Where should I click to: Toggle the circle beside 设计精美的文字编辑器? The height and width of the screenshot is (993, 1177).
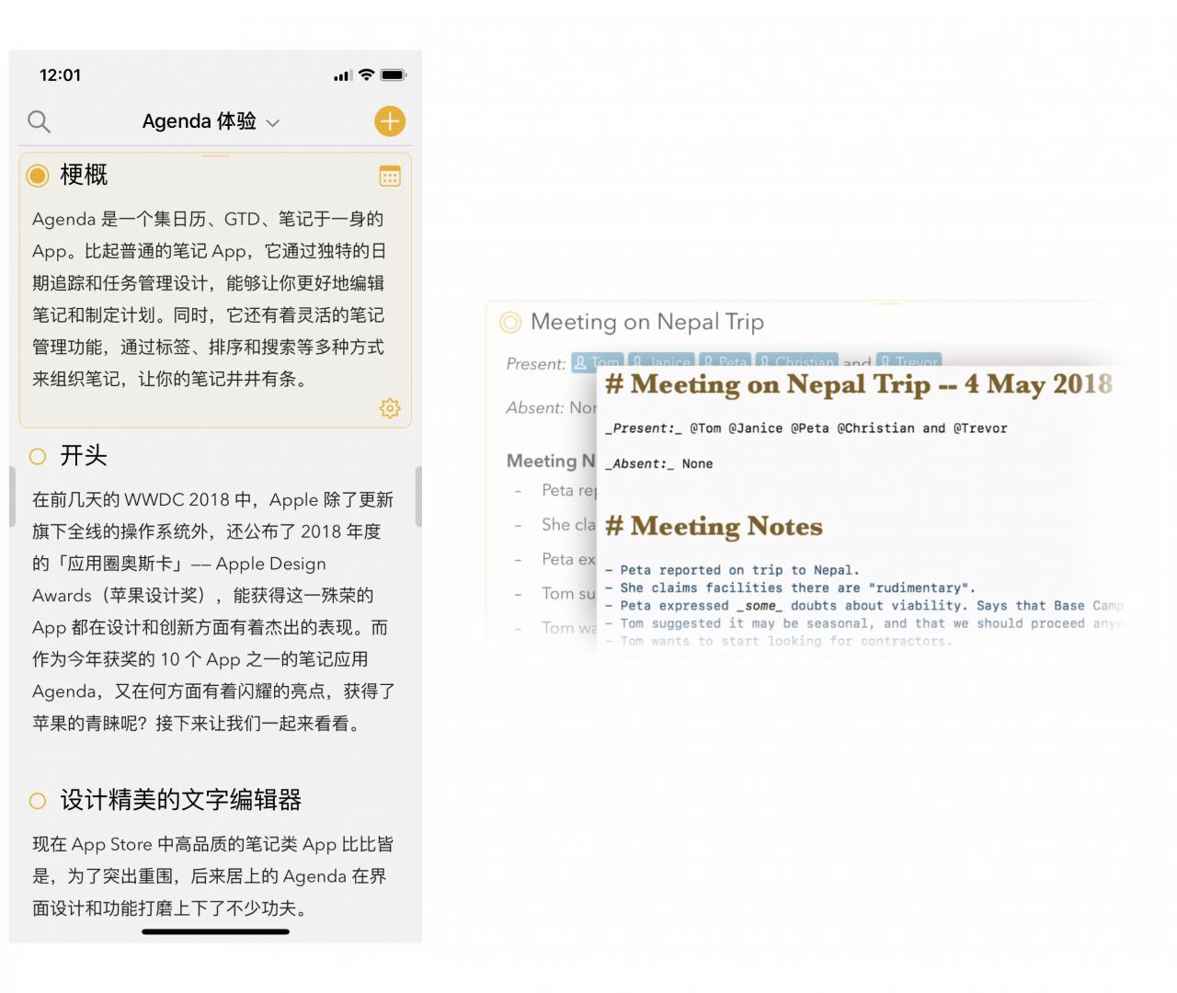pos(38,801)
